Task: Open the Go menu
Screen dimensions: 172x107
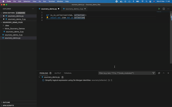Action: pos(40,1)
